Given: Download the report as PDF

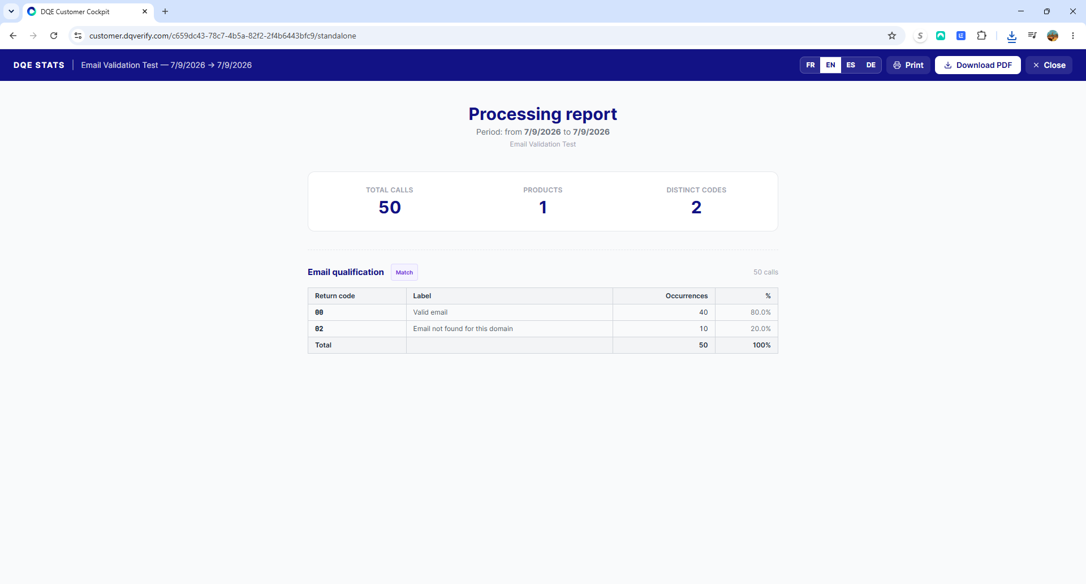Looking at the screenshot, I should coord(978,65).
